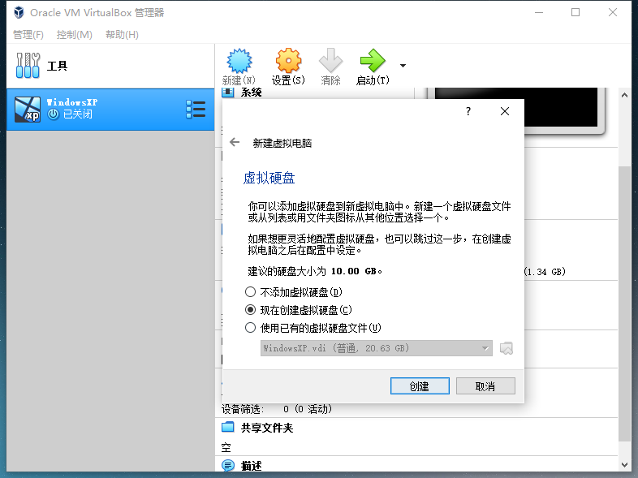Click the 描述 section speech bubble icon
Viewport: 638px width, 478px height.
pos(228,465)
